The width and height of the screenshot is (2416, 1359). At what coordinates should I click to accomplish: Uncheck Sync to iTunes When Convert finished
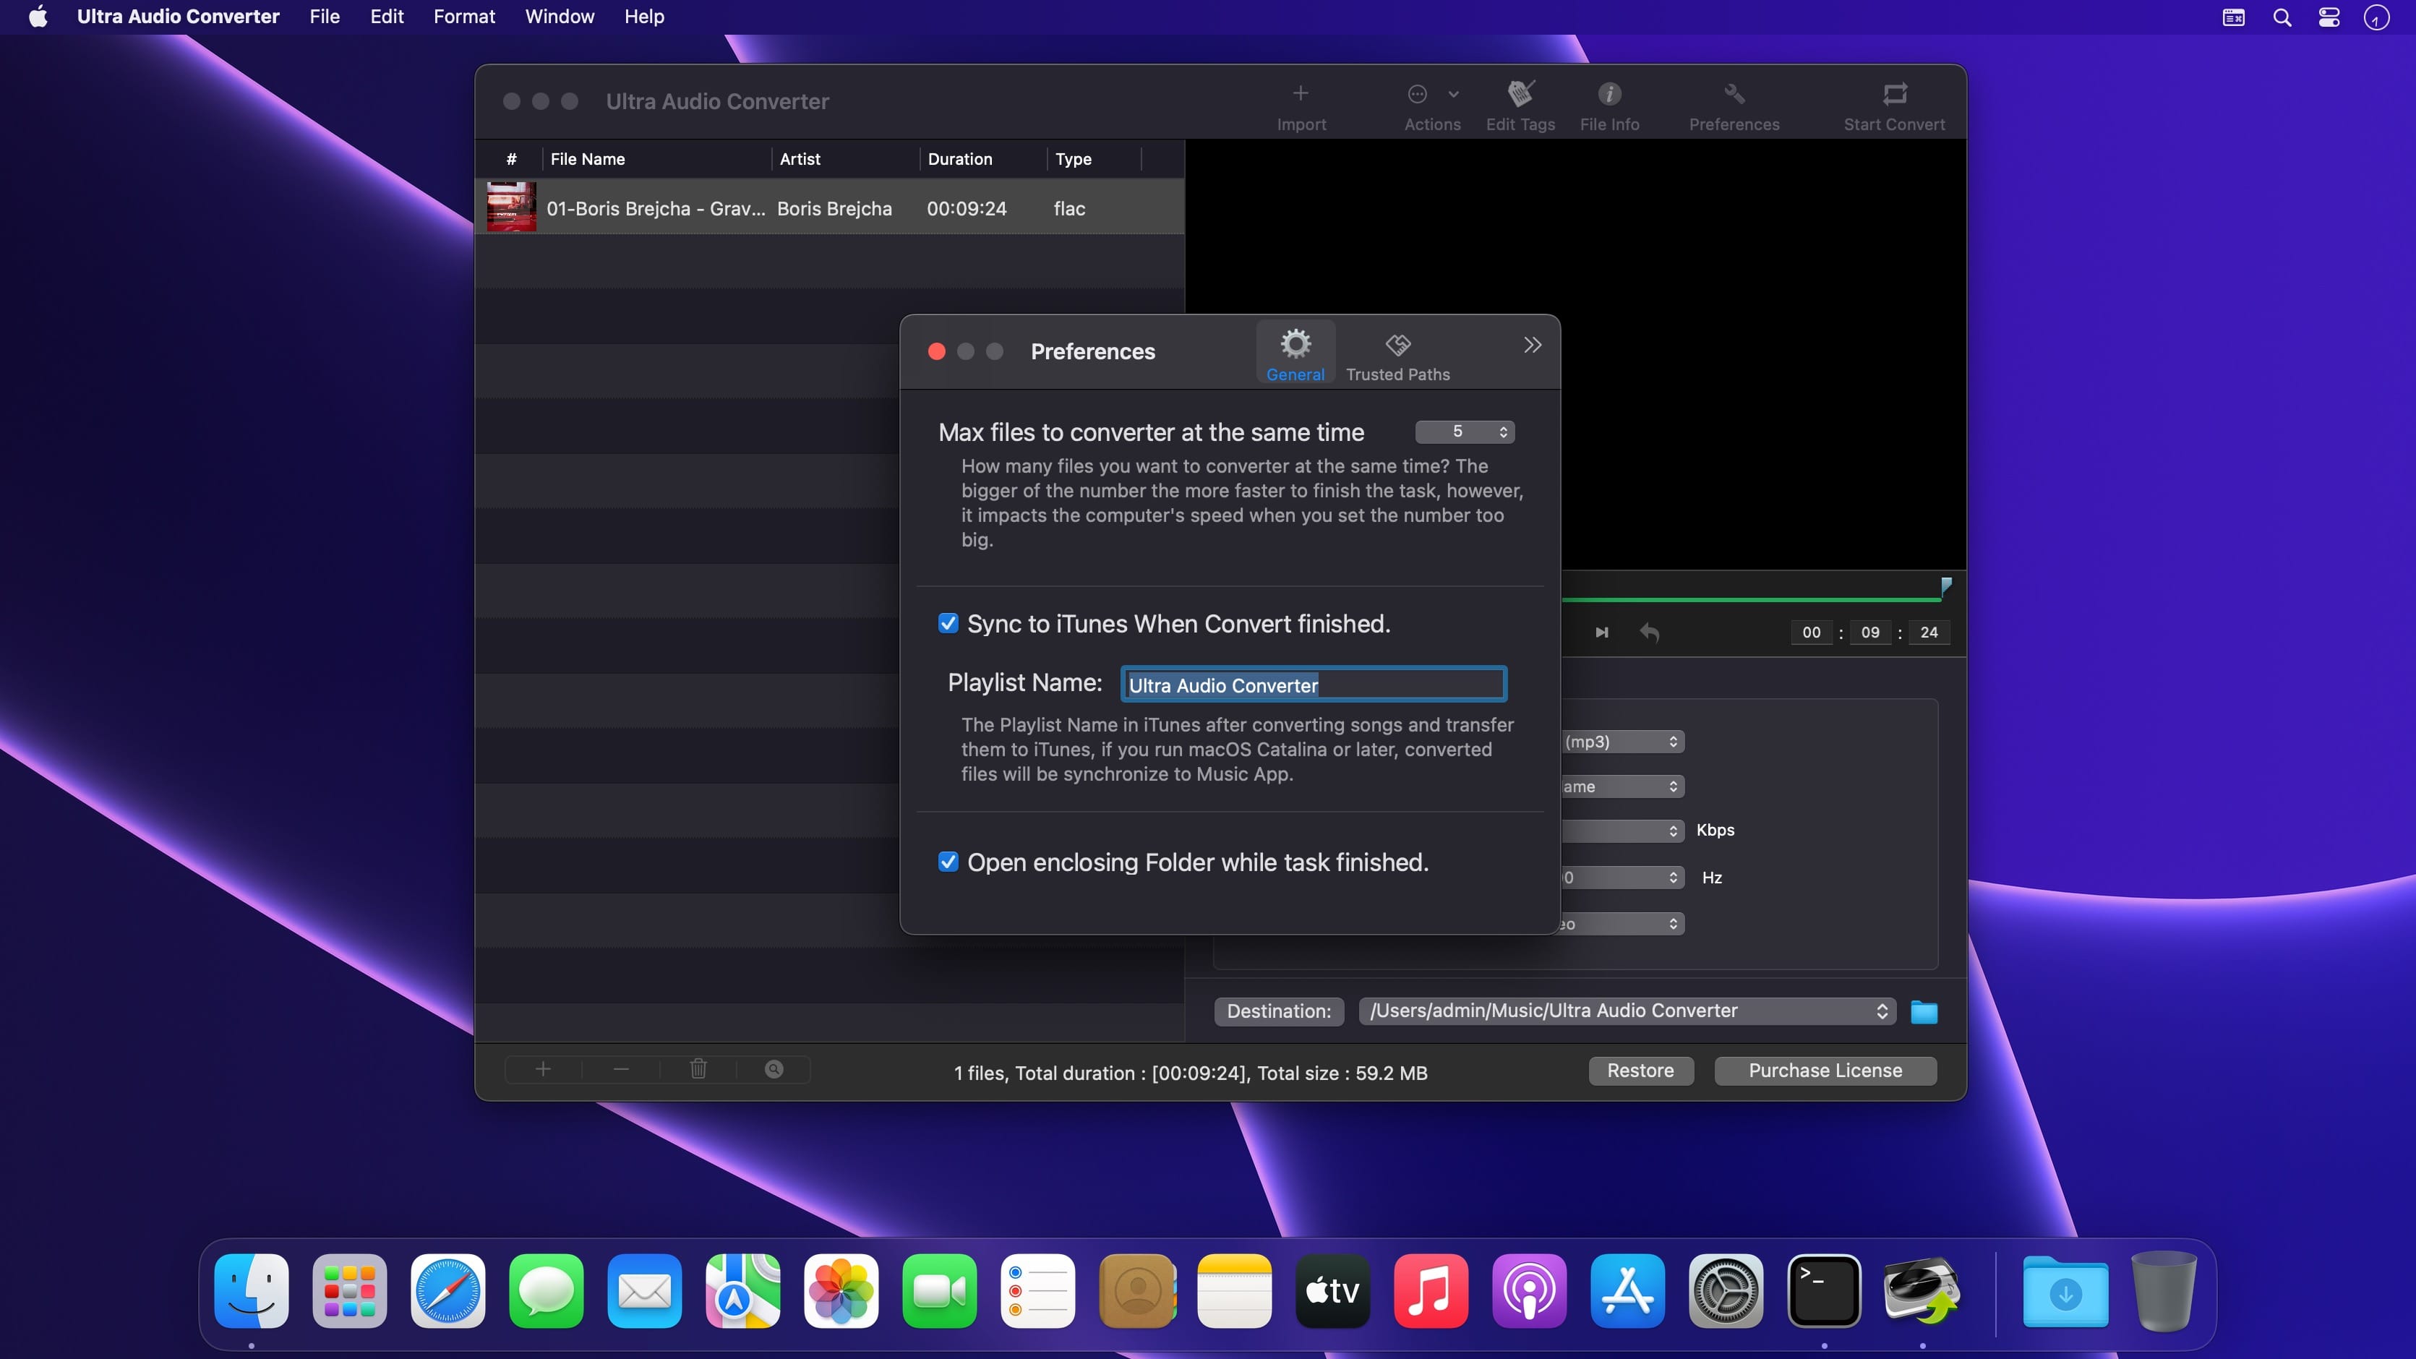(x=948, y=624)
